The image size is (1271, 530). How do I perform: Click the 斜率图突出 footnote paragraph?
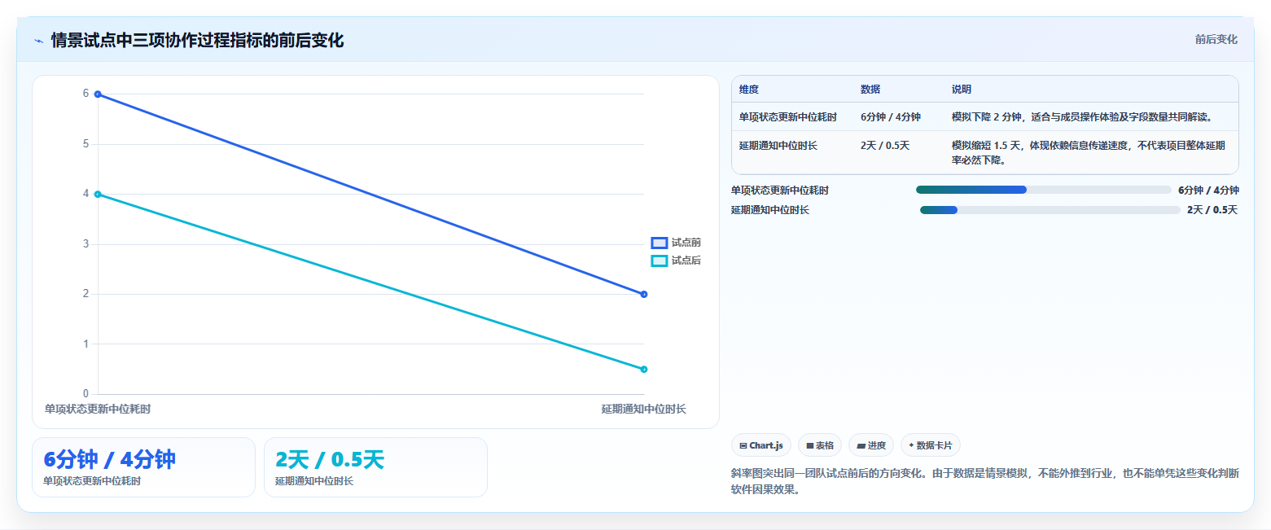pos(985,481)
